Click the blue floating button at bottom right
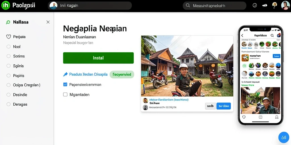The width and height of the screenshot is (291, 145). (x=284, y=137)
